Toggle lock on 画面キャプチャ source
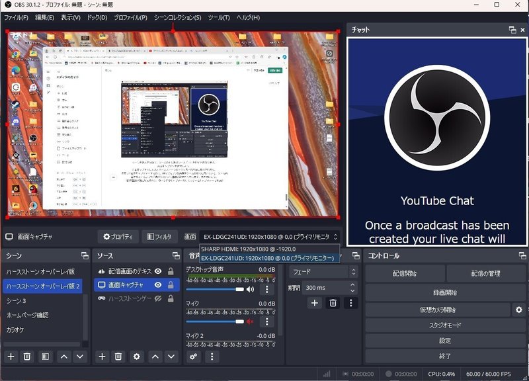The height and width of the screenshot is (381, 529). [171, 285]
